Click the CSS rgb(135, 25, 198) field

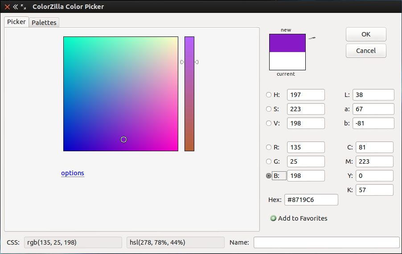(x=73, y=242)
